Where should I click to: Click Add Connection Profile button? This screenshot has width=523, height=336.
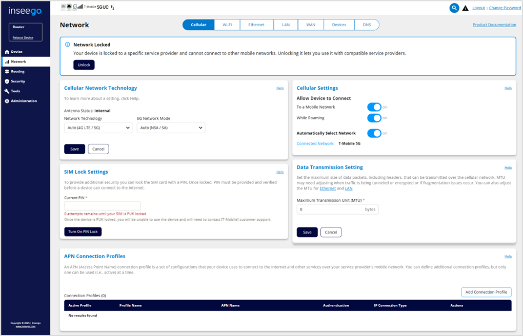point(486,292)
